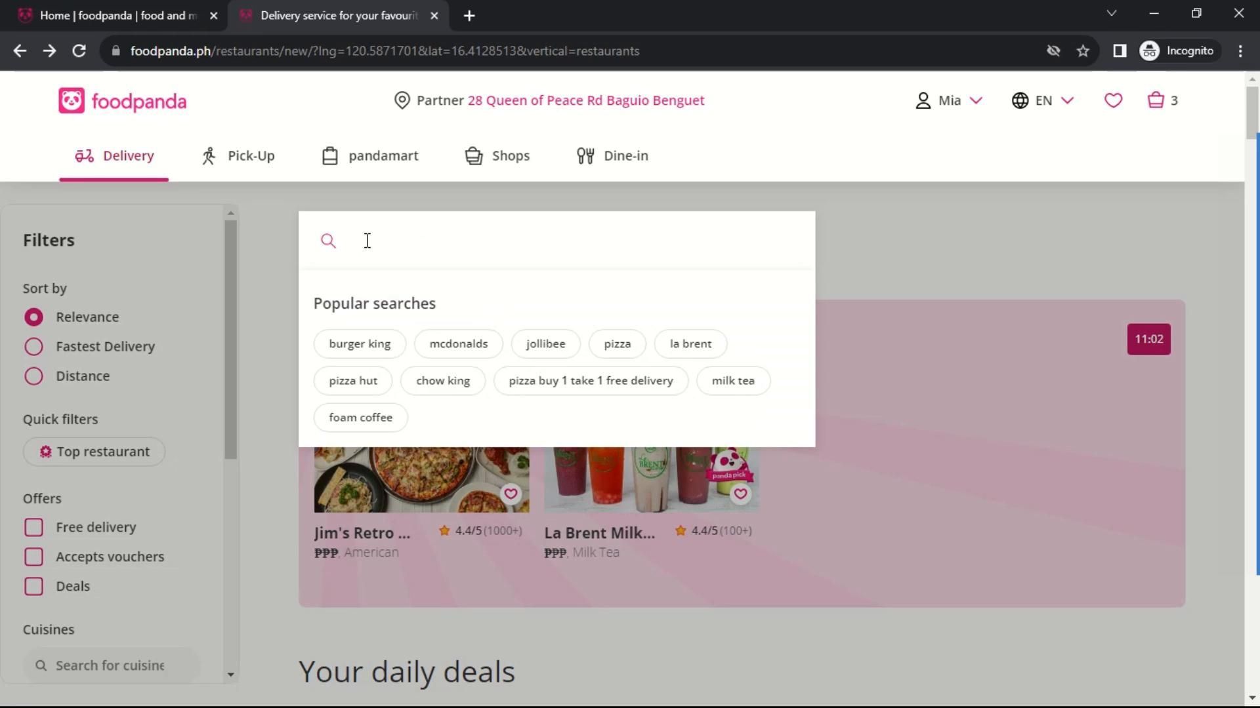Switch to the Pick-Up tab
The image size is (1260, 708).
pyautogui.click(x=238, y=156)
